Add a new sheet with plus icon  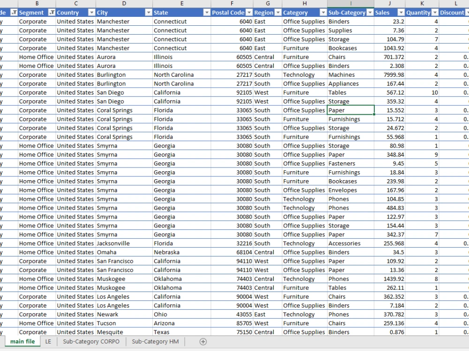pyautogui.click(x=203, y=342)
